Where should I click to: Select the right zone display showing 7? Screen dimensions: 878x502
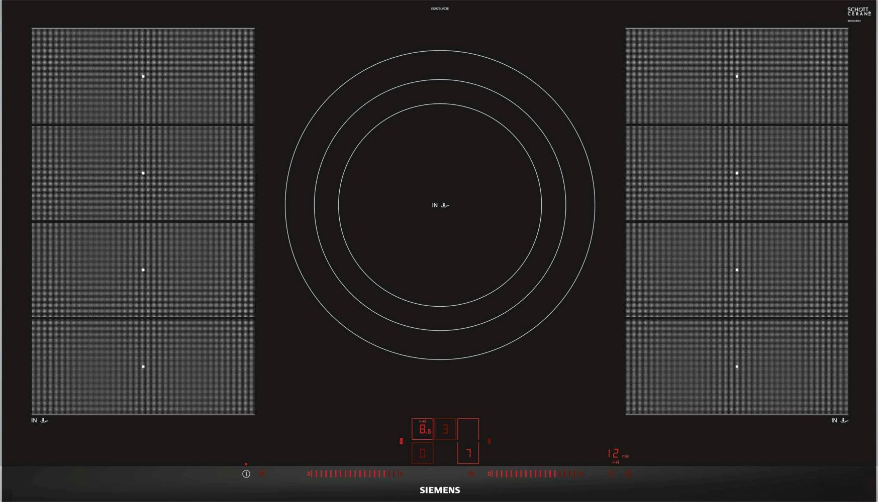[468, 453]
